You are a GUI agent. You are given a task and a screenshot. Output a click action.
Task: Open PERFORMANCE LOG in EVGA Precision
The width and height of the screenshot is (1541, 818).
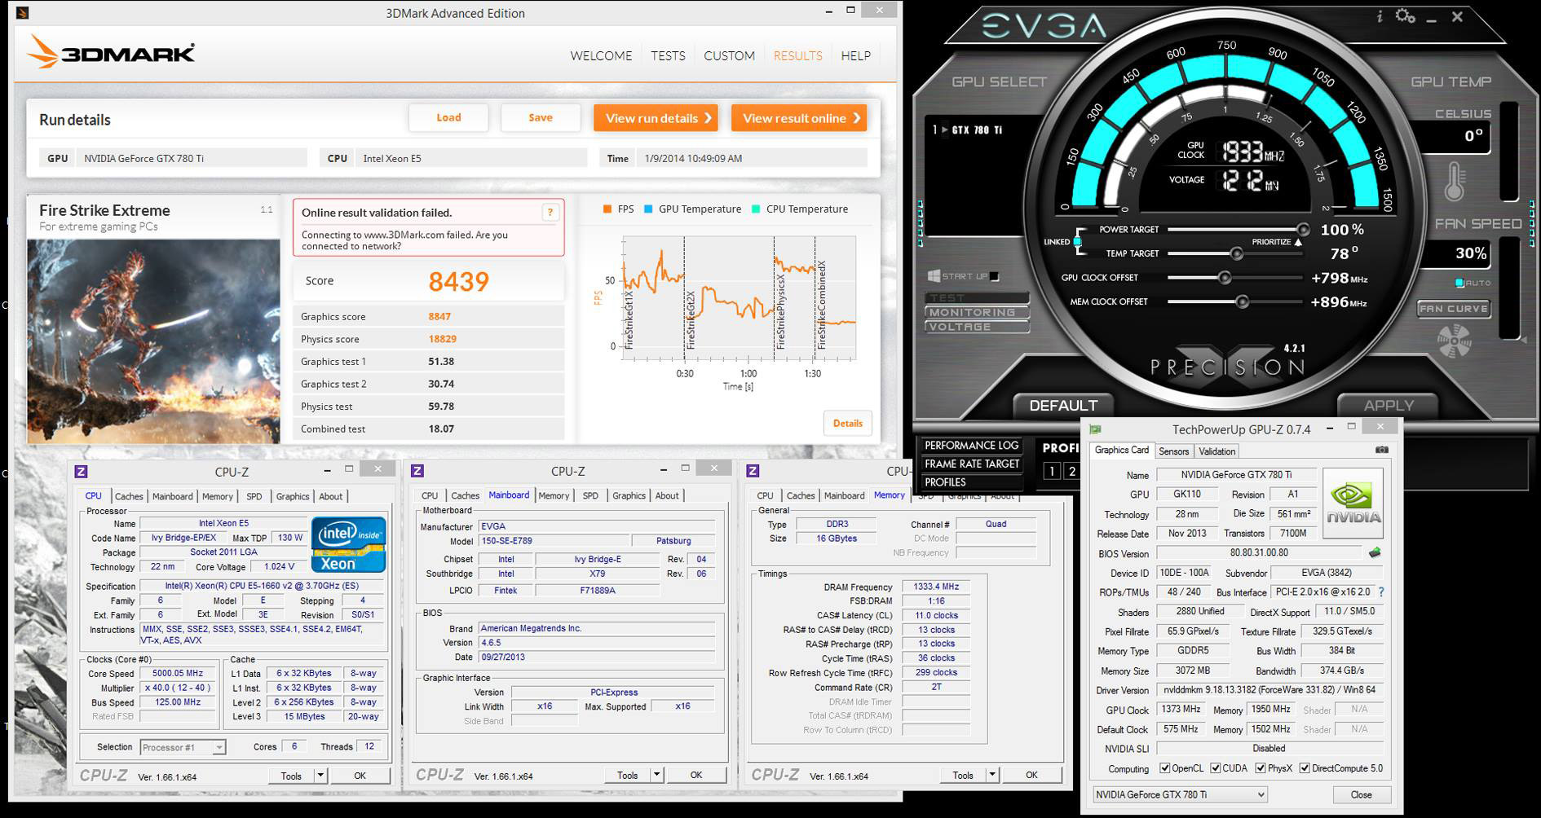(x=972, y=446)
